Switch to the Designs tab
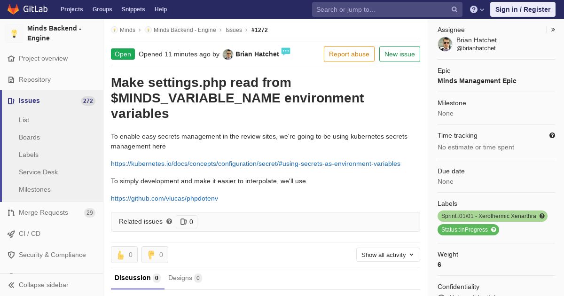 point(185,278)
